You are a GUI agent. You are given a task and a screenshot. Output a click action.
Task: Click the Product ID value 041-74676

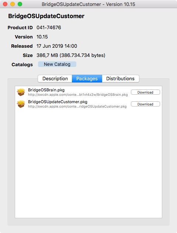coord(49,28)
